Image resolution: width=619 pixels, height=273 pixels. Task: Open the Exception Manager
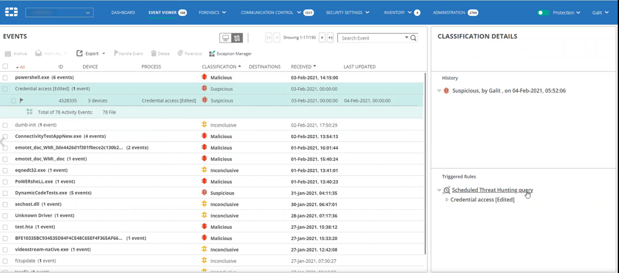point(230,54)
